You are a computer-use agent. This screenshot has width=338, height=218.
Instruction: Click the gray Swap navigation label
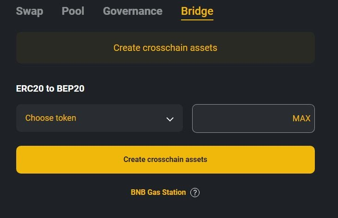(30, 11)
